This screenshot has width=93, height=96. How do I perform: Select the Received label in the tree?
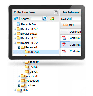[x=31, y=47]
